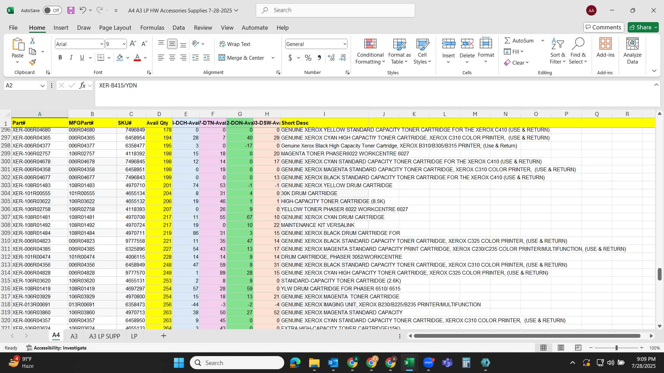
Task: Click the Paste clipboard icon
Action: [18, 45]
